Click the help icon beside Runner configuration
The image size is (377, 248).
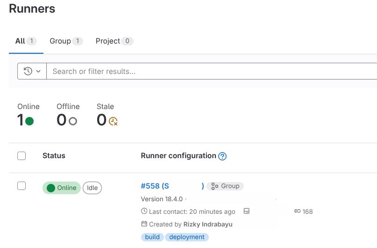(222, 156)
